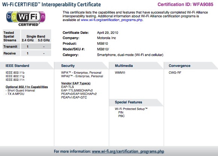Click the Optional 802.11n Capabilities heading
This screenshot has width=218, height=156.
pyautogui.click(x=27, y=87)
